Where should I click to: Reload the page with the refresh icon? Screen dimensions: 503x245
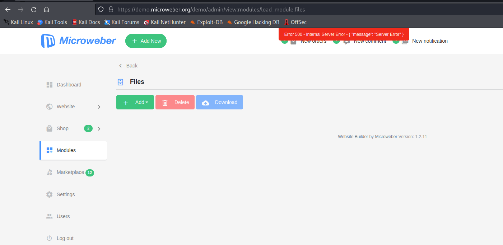tap(34, 10)
